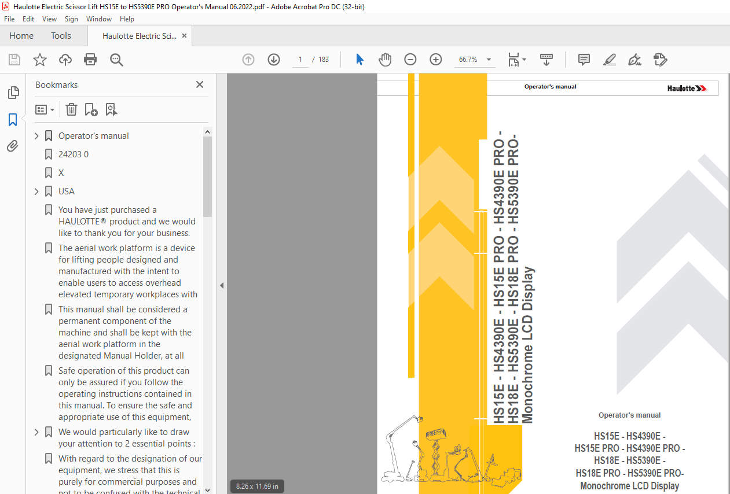Expand 'We would particularly like to draw' bookmark
The image size is (730, 494).
click(x=36, y=432)
